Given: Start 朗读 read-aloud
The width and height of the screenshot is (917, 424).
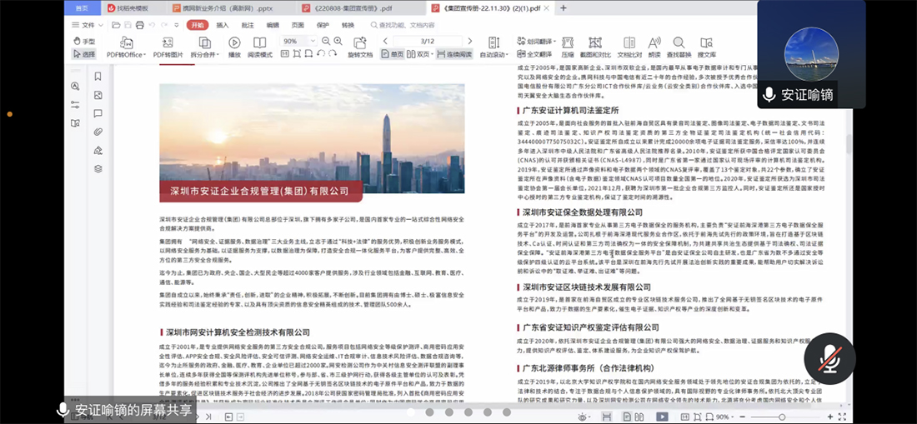Looking at the screenshot, I should [654, 47].
